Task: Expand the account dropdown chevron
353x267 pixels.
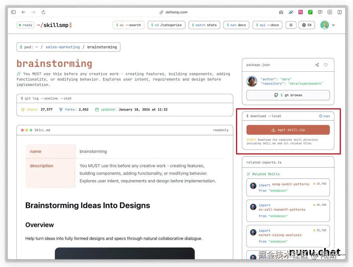Action: tap(334, 25)
